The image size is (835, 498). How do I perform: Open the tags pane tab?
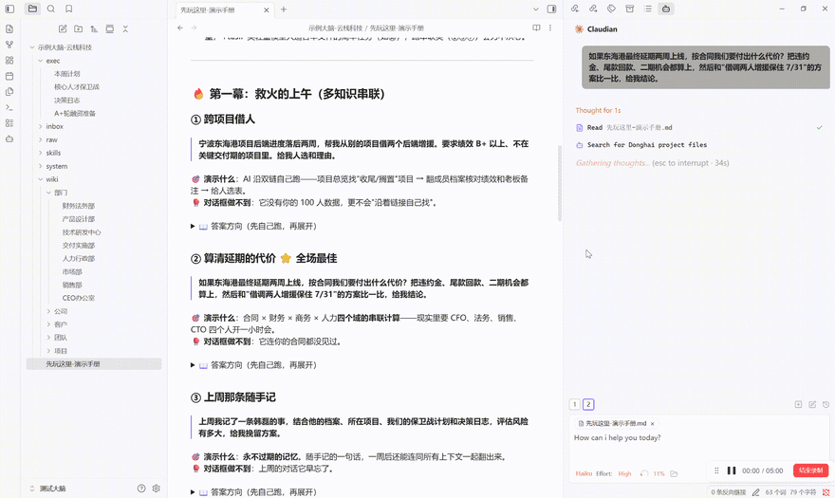pos(611,9)
